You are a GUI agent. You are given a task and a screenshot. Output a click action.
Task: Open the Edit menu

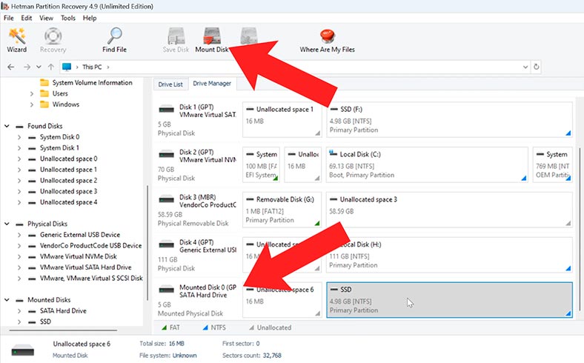(27, 18)
